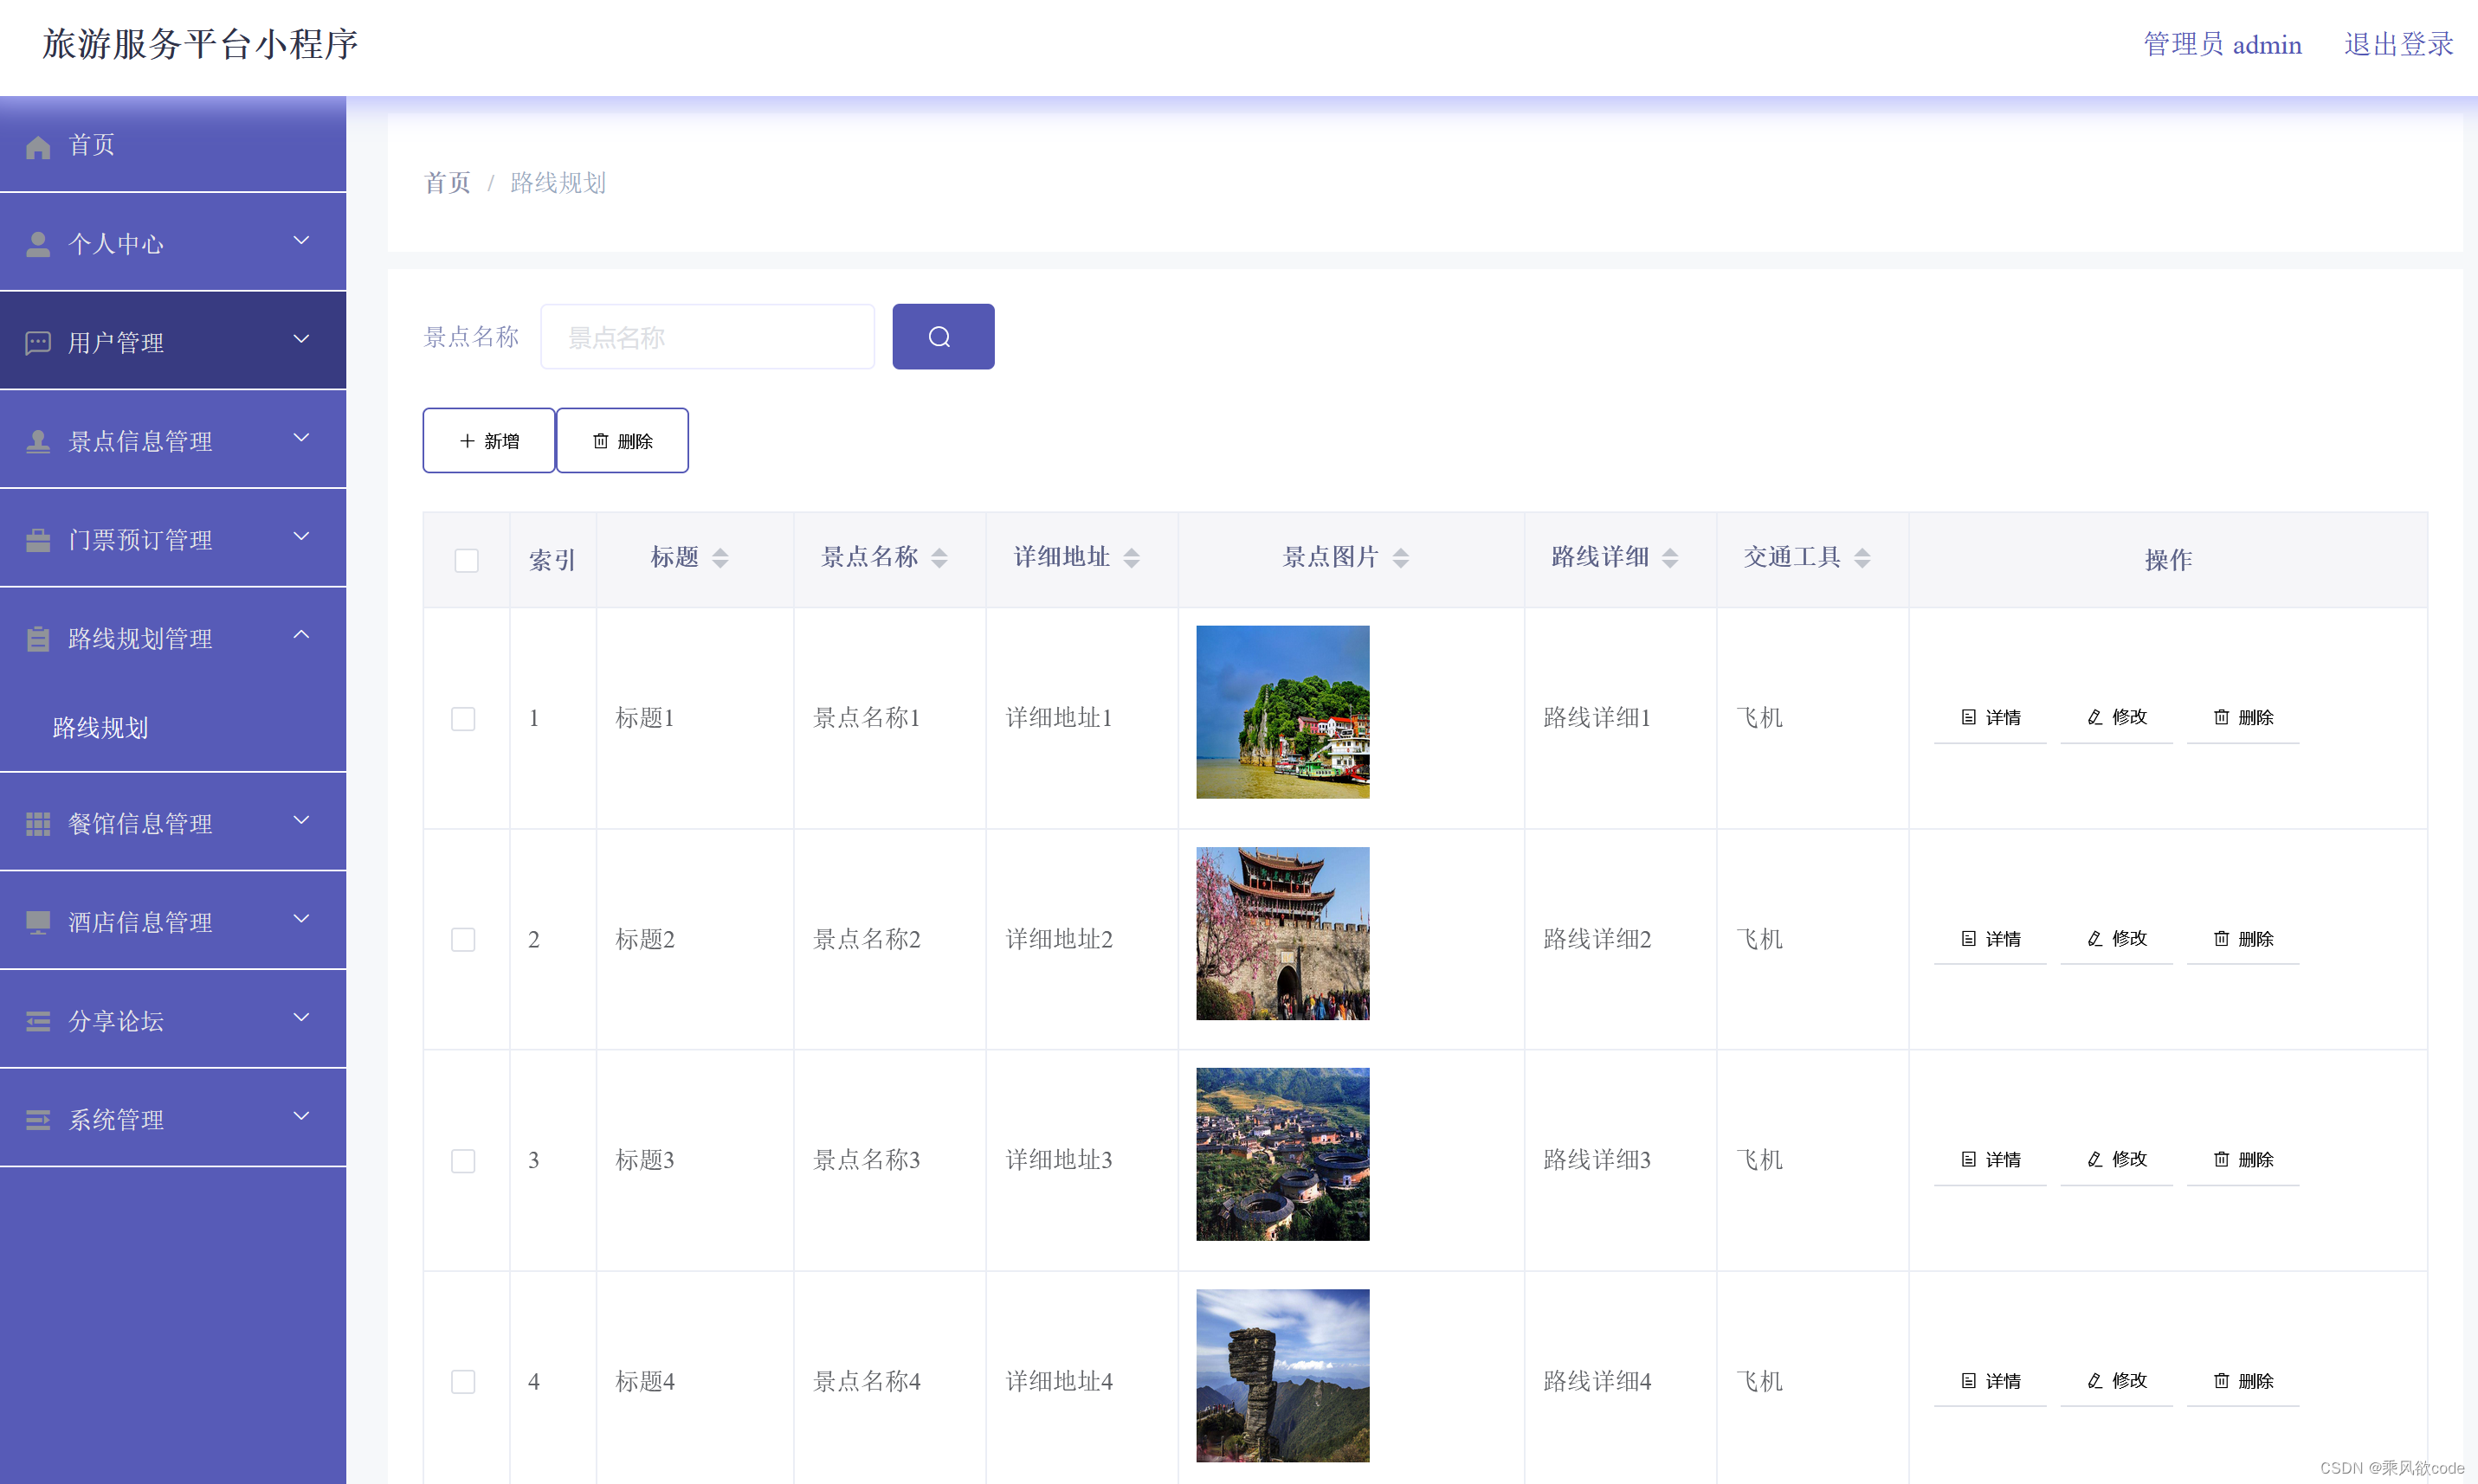The height and width of the screenshot is (1484, 2478).
Task: Click the magnifier search button
Action: point(942,337)
